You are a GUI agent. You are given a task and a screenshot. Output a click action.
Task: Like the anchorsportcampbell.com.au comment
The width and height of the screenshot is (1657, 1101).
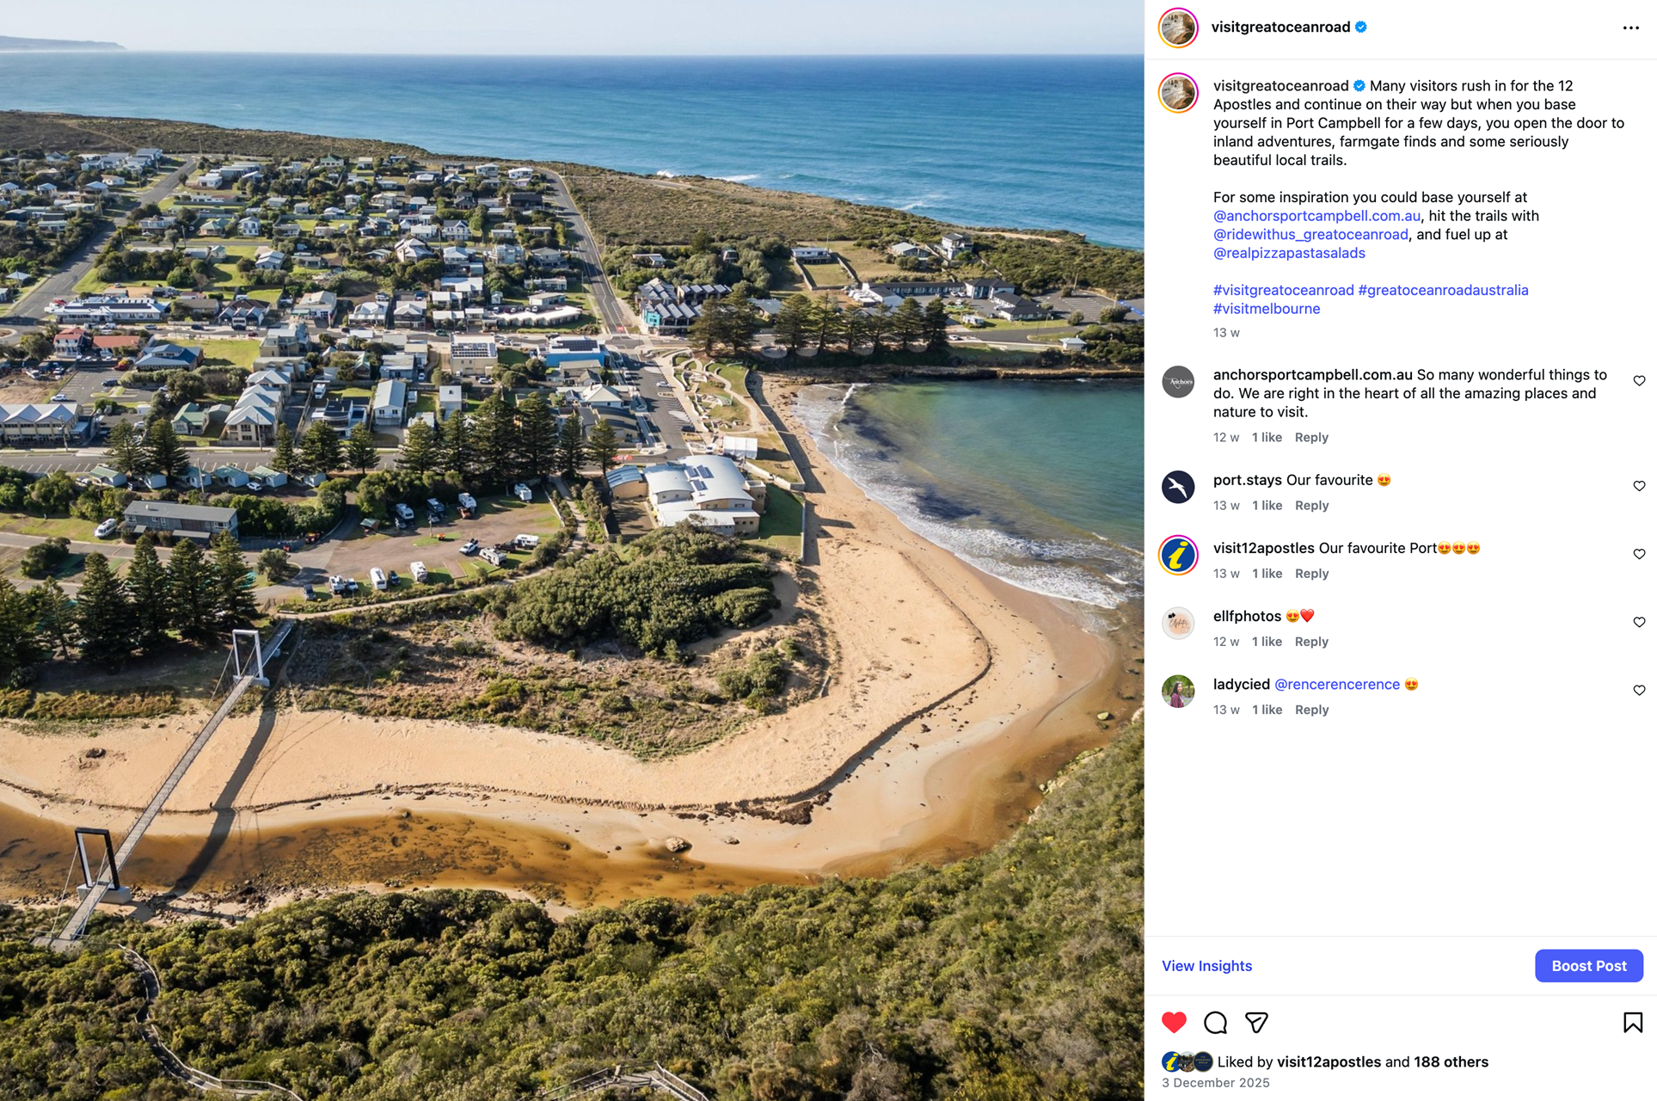pyautogui.click(x=1639, y=381)
